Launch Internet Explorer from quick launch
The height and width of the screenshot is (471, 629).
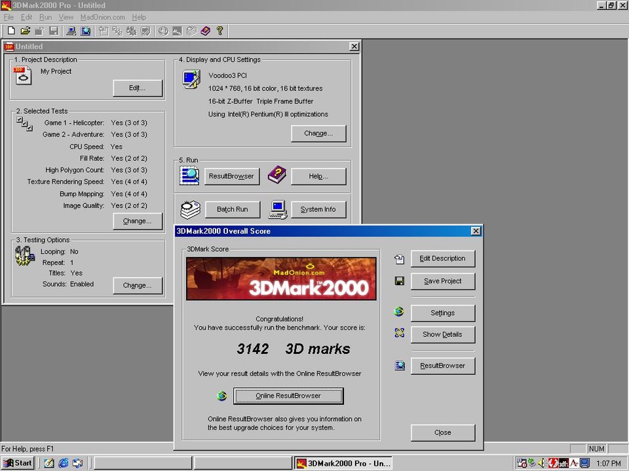coord(64,463)
